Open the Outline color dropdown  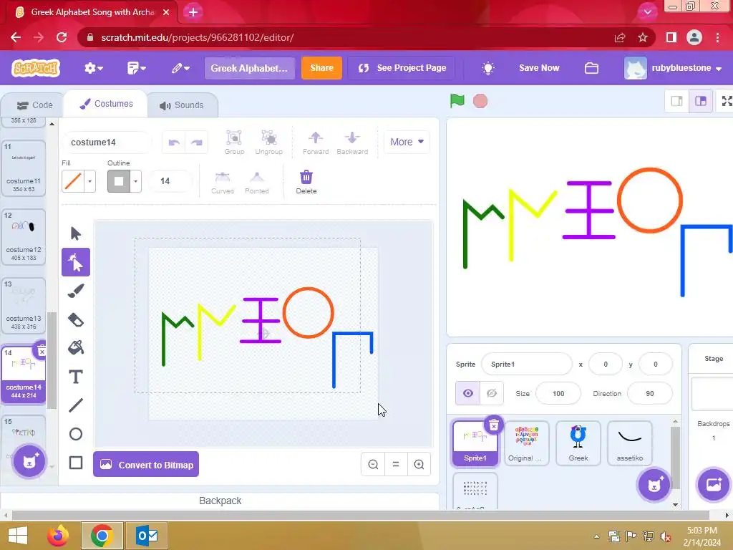coord(135,181)
